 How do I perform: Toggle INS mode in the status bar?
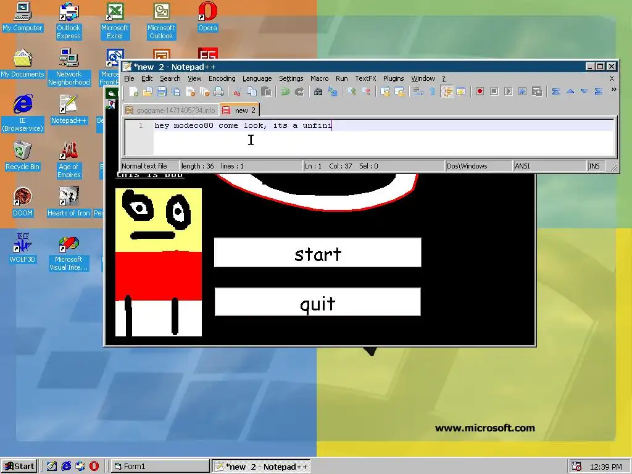point(596,166)
